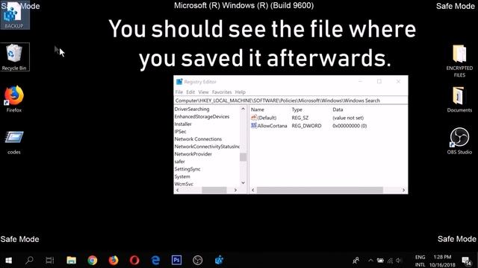The width and height of the screenshot is (478, 268).
Task: Show hidden system tray icons
Action: click(370, 261)
